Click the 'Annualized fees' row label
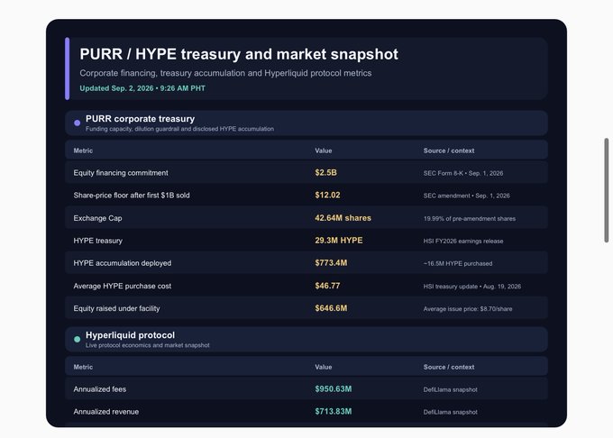The width and height of the screenshot is (613, 438). 100,389
